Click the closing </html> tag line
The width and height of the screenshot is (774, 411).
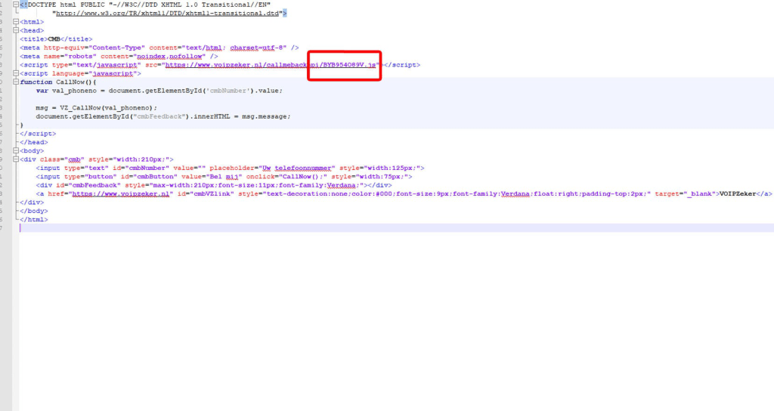coord(33,220)
